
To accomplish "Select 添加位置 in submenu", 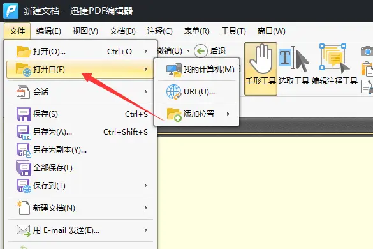I will click(197, 114).
